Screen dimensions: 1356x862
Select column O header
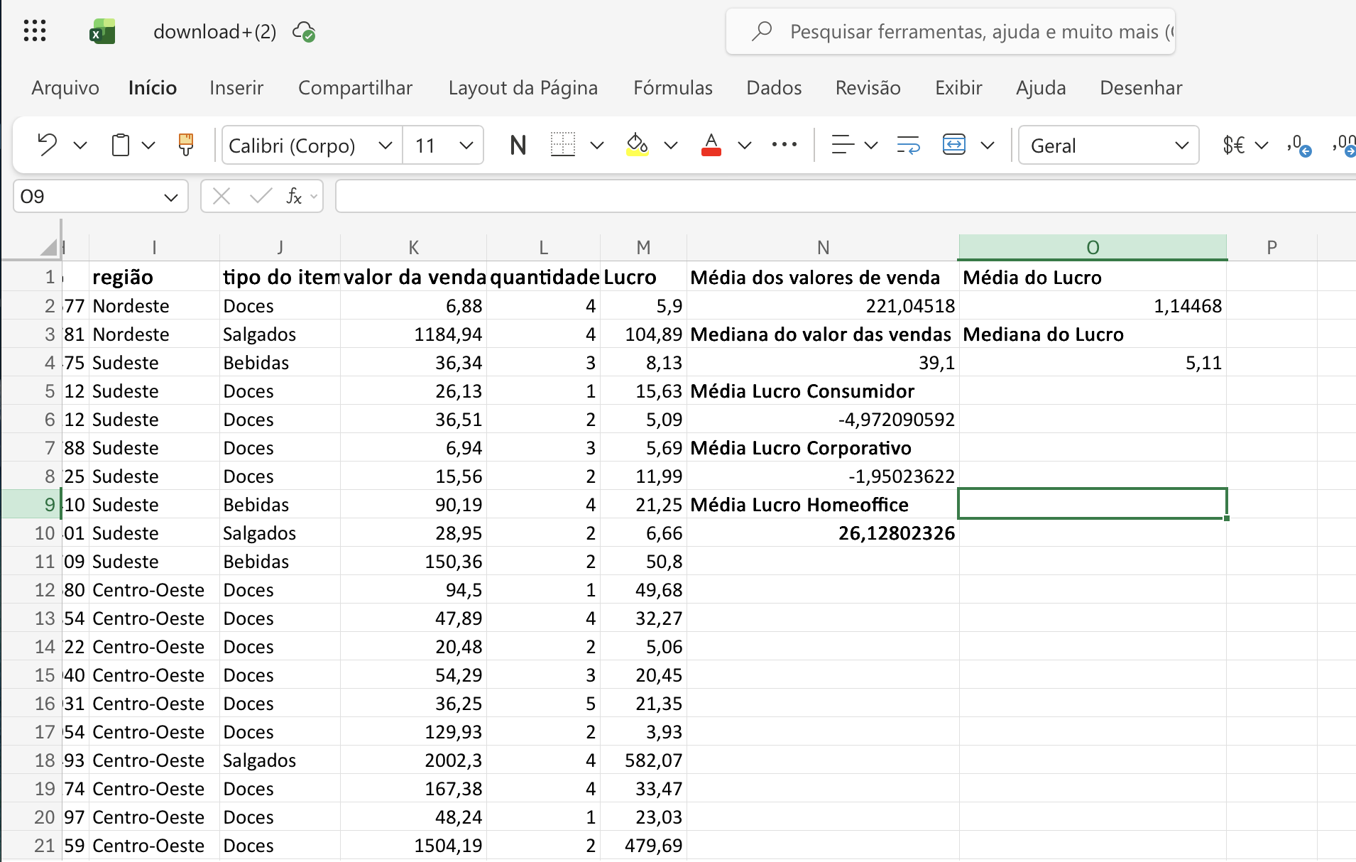[1093, 247]
